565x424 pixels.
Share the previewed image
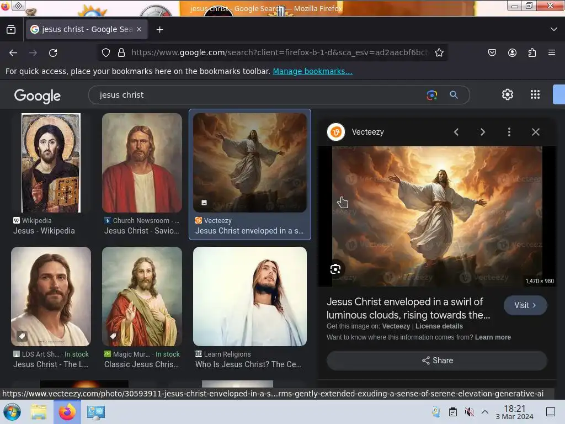click(x=437, y=361)
